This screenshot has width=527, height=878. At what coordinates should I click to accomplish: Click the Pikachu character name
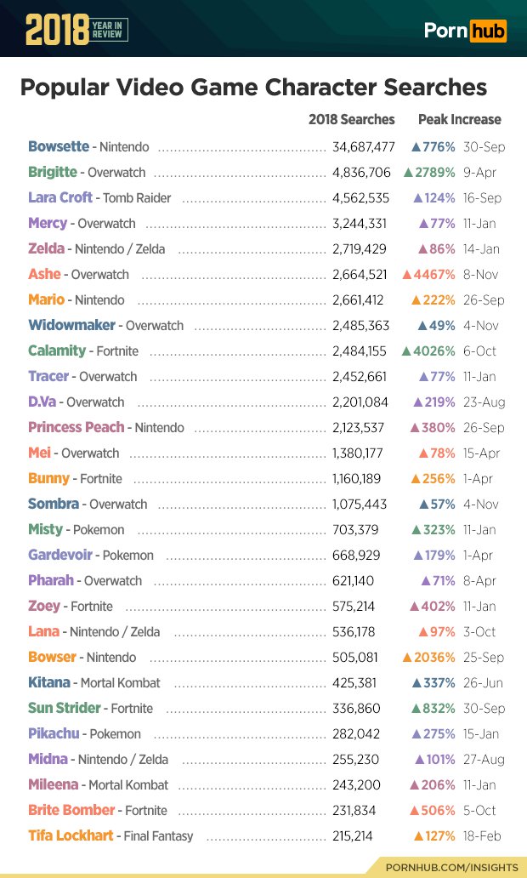click(55, 733)
